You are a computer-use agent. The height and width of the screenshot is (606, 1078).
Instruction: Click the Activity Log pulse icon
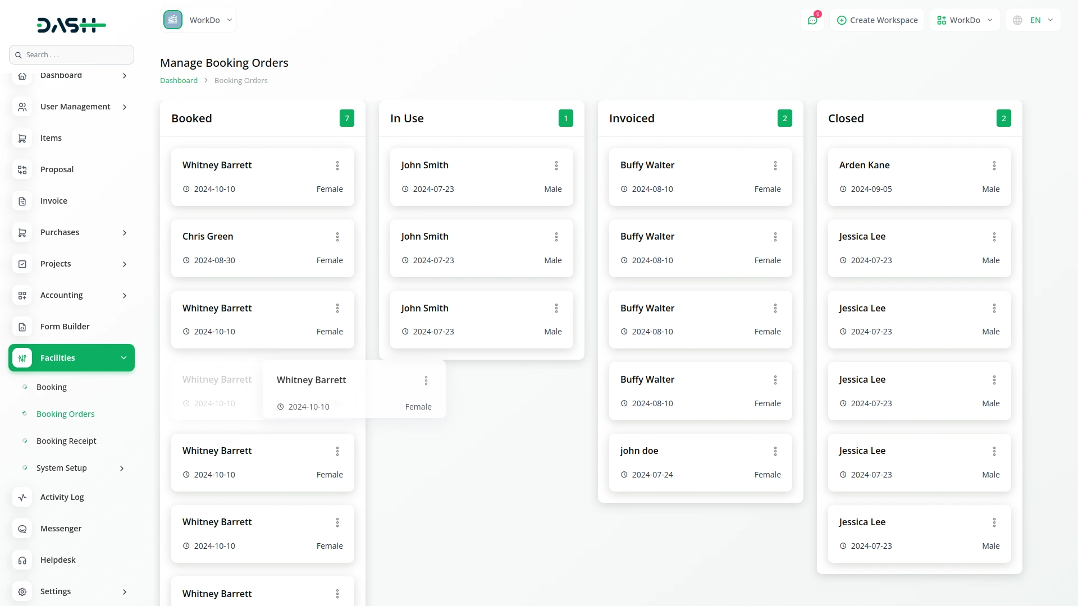point(22,497)
